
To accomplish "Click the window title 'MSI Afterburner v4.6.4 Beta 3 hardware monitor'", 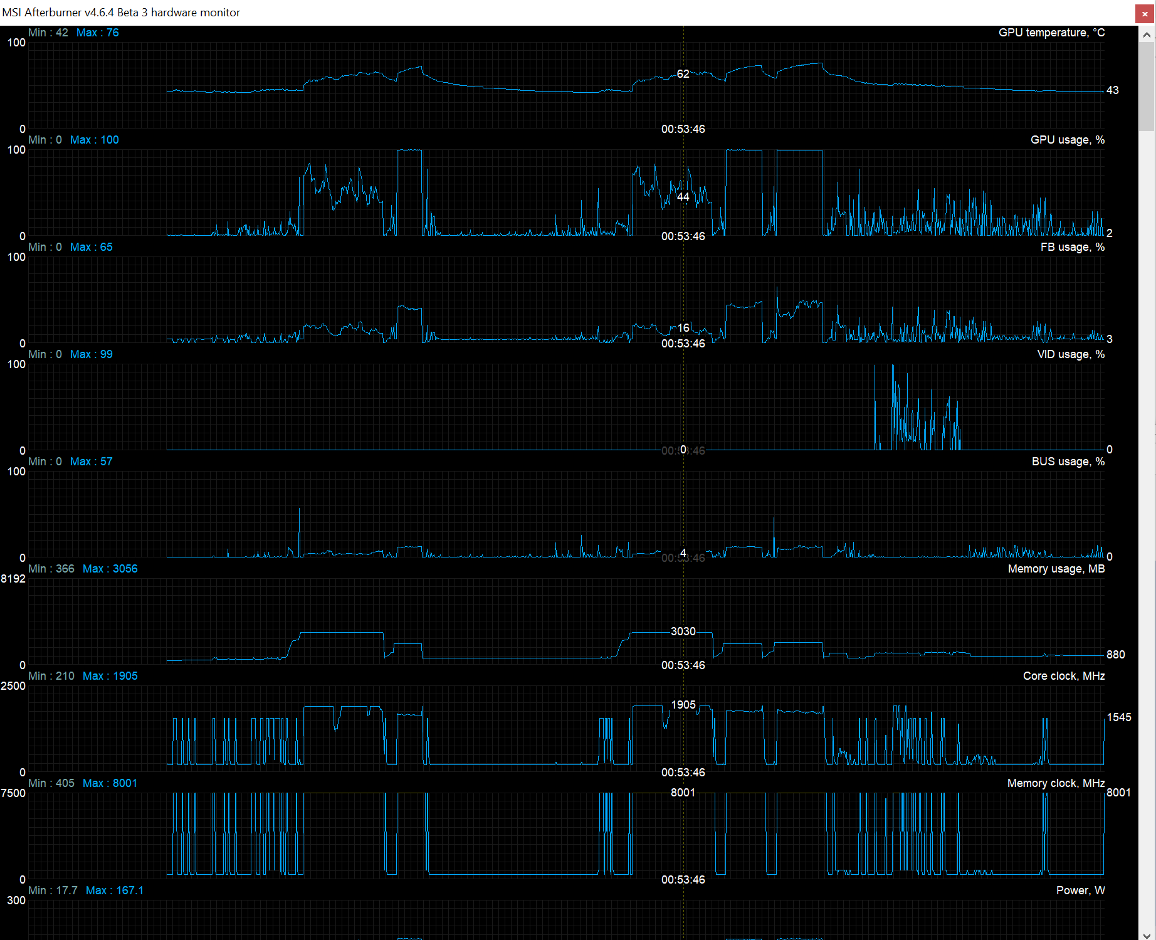I will 121,13.
